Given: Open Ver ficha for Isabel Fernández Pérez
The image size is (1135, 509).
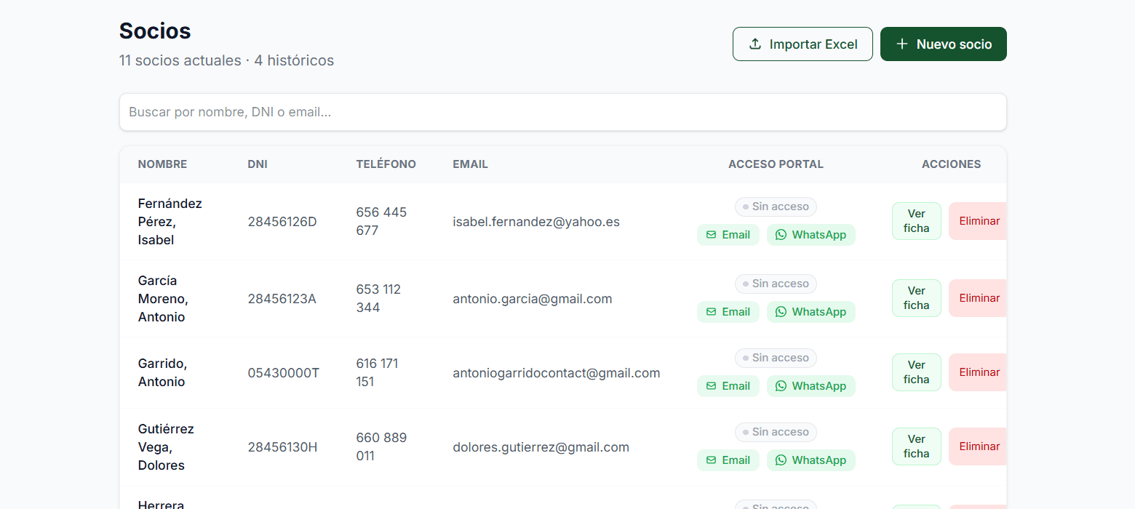Looking at the screenshot, I should pyautogui.click(x=917, y=221).
